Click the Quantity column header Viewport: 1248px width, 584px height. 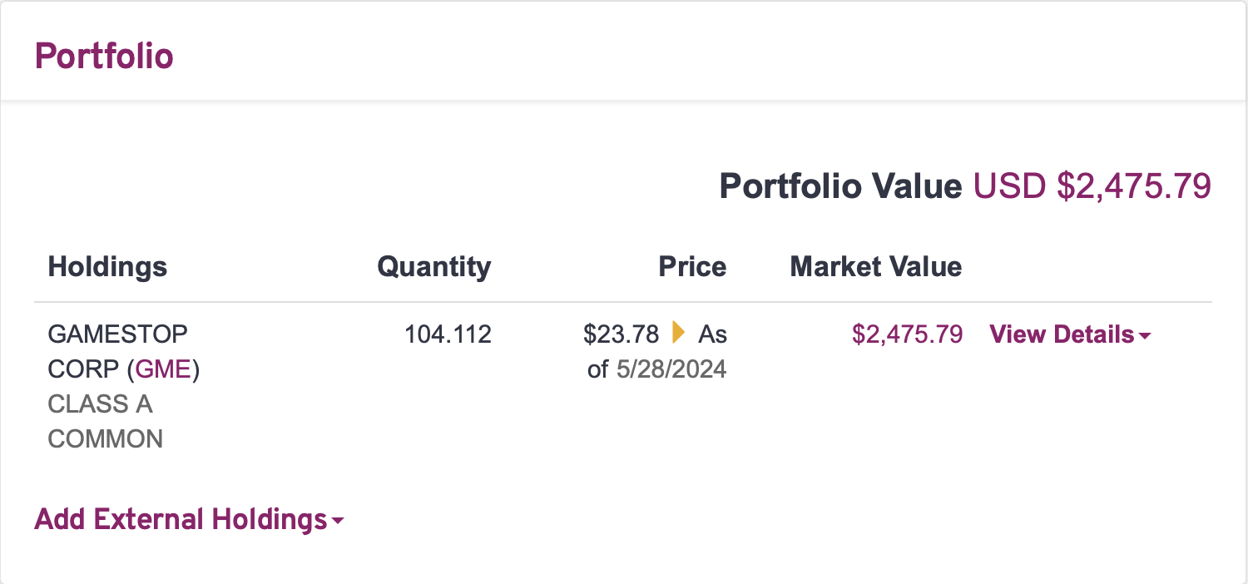433,266
